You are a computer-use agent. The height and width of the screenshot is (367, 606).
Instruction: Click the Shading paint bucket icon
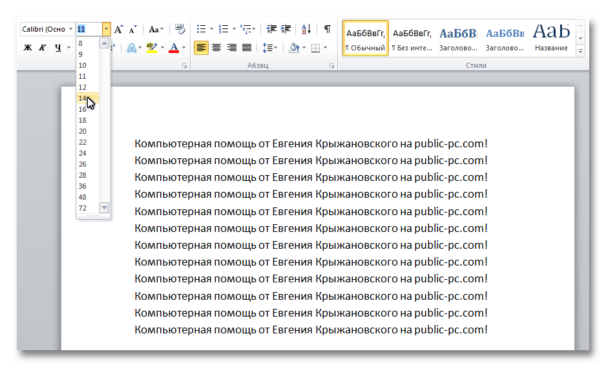pyautogui.click(x=295, y=48)
